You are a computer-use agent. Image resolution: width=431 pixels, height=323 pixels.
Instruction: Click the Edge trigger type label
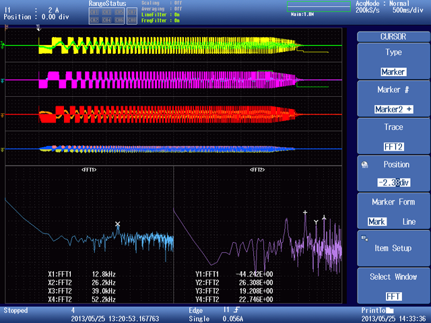(x=196, y=311)
